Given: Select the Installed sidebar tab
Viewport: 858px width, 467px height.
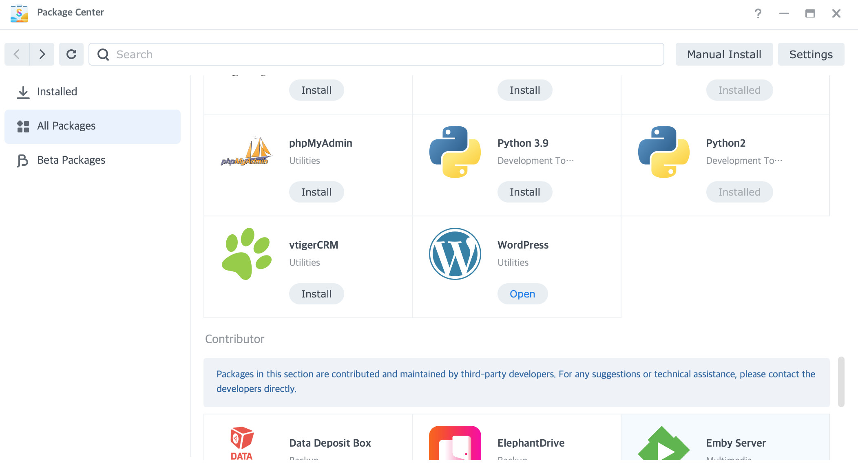Looking at the screenshot, I should coord(57,92).
